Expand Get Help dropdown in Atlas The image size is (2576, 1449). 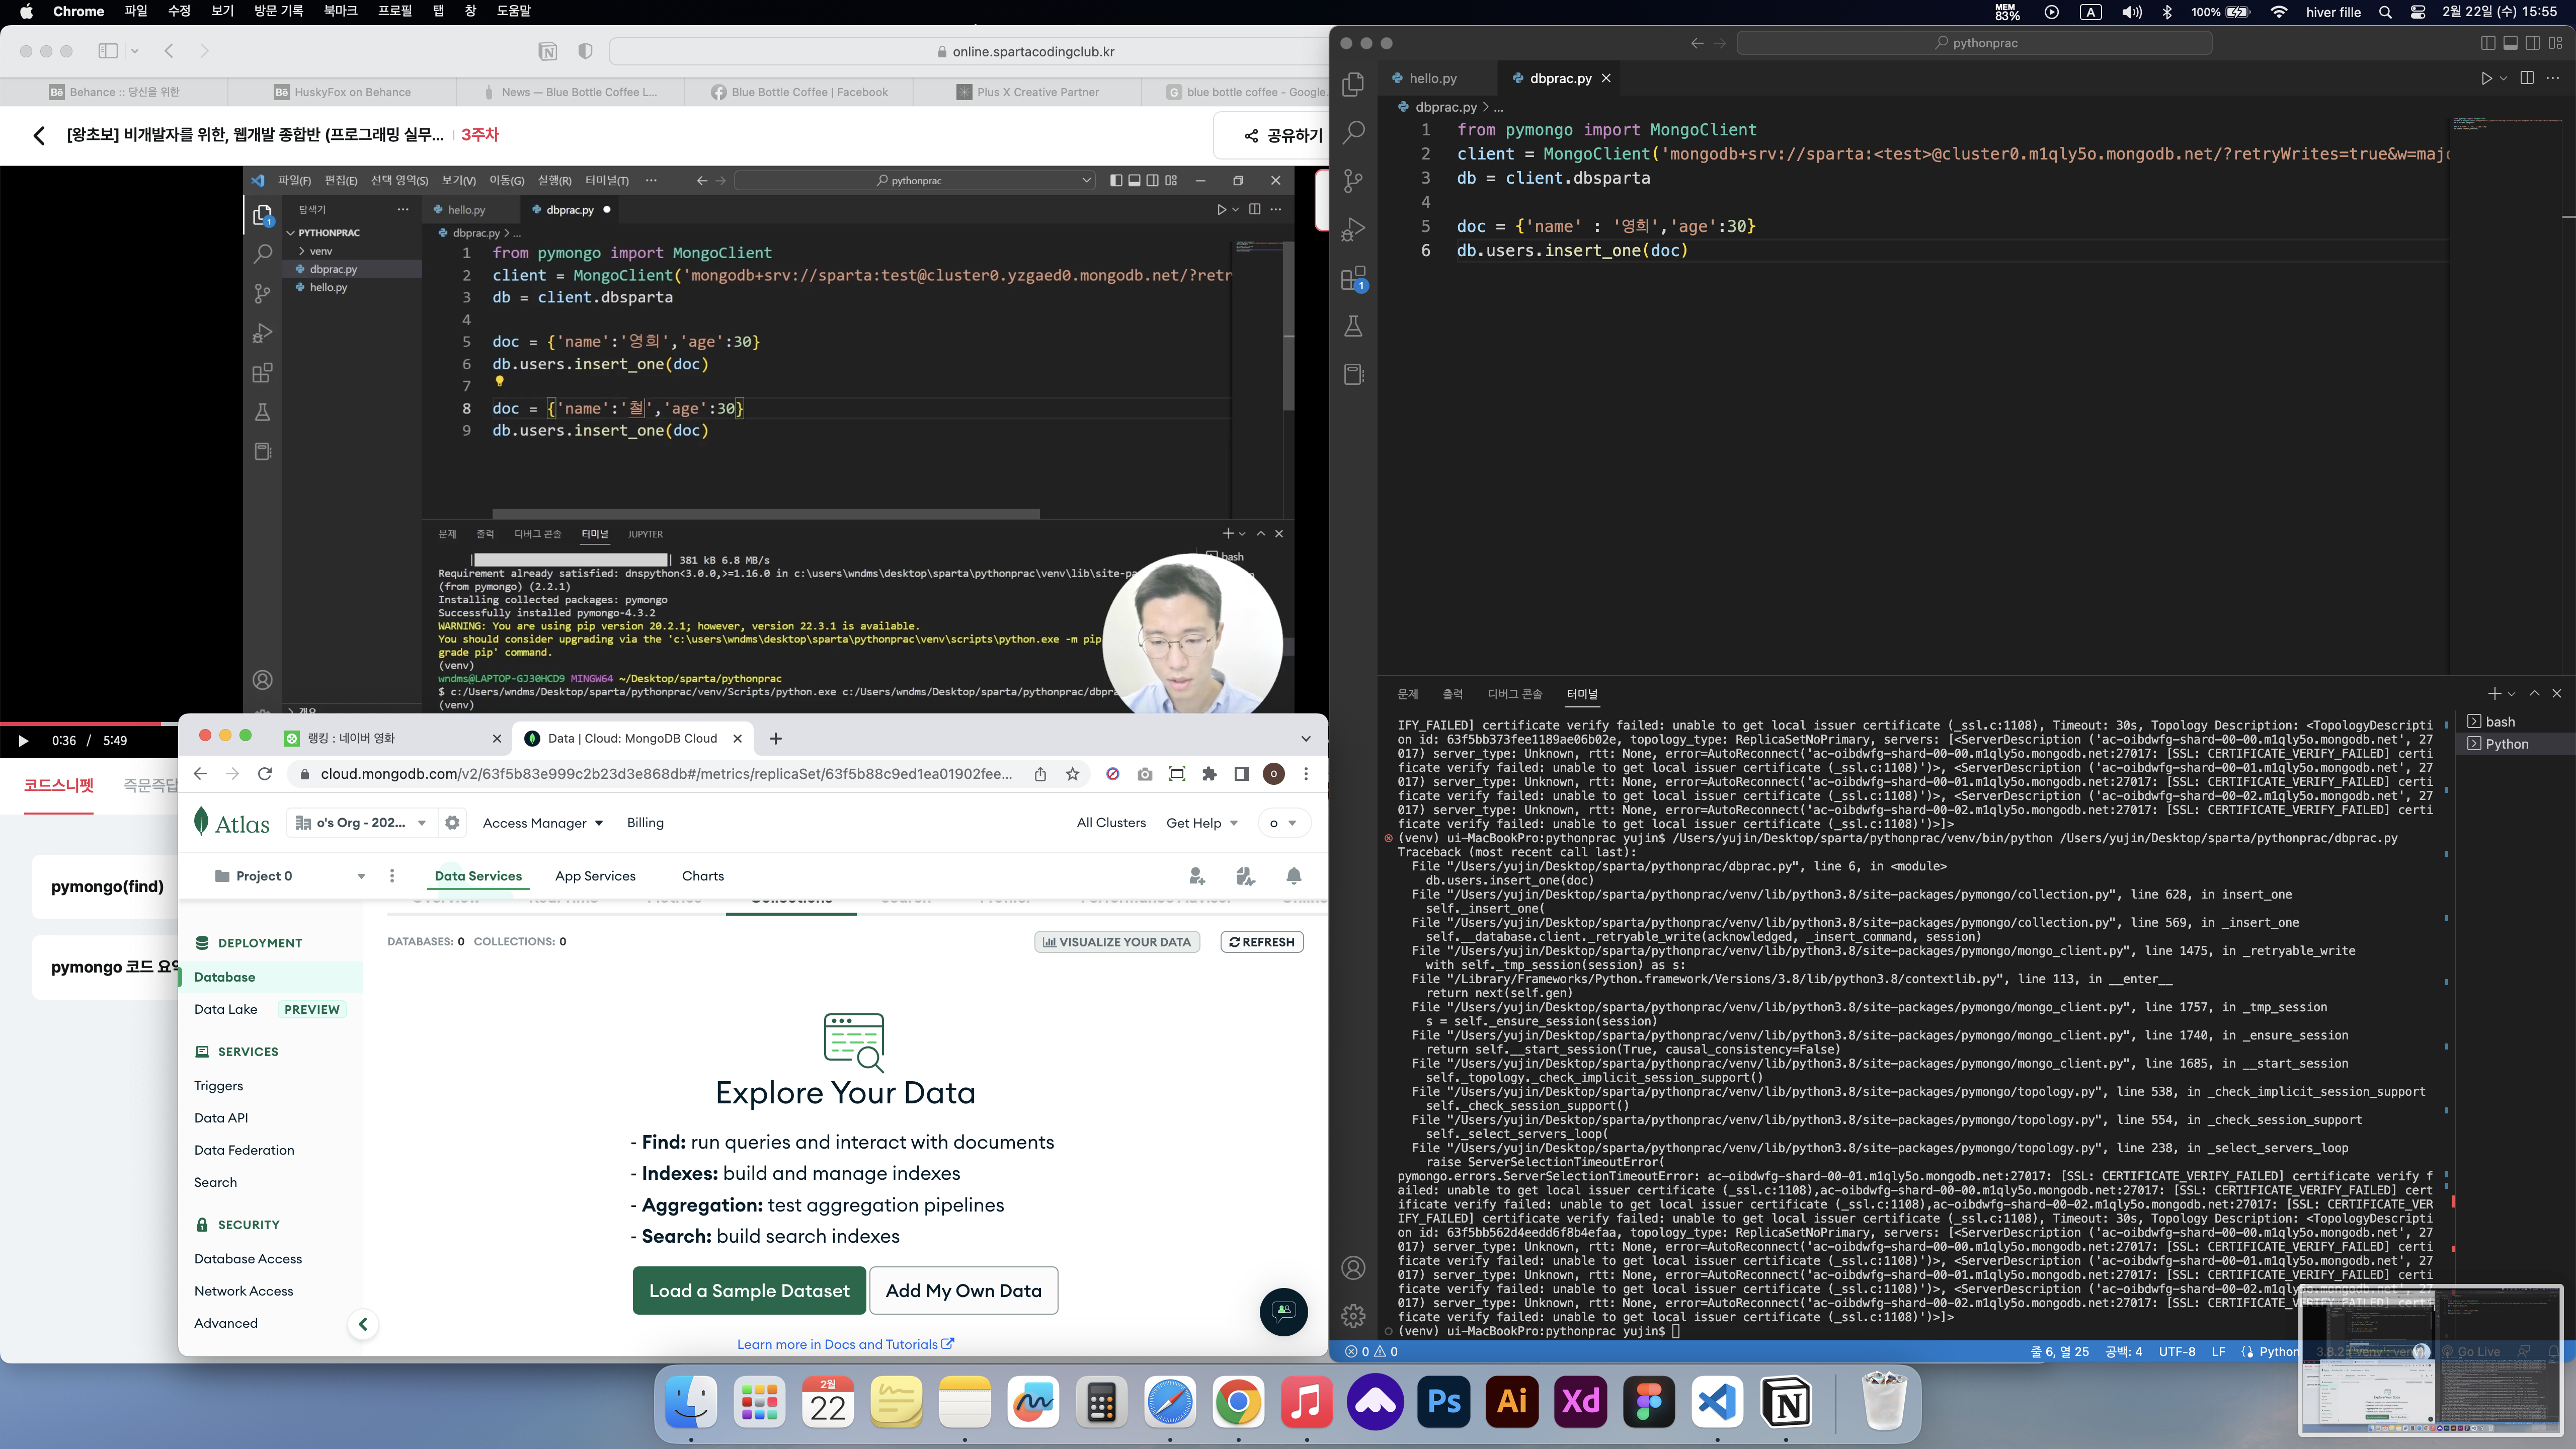coord(1202,823)
